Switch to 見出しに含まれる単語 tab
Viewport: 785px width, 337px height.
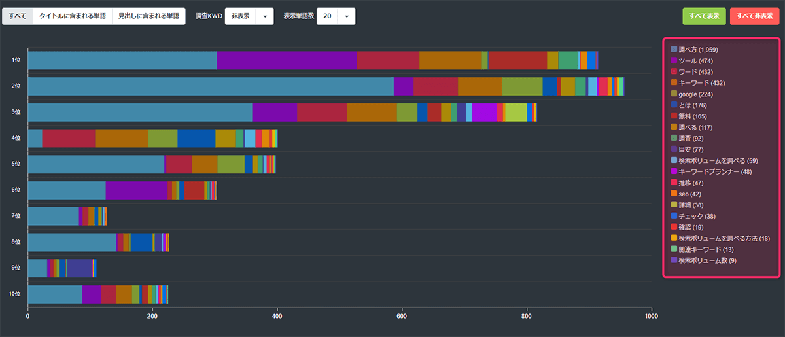pyautogui.click(x=148, y=16)
